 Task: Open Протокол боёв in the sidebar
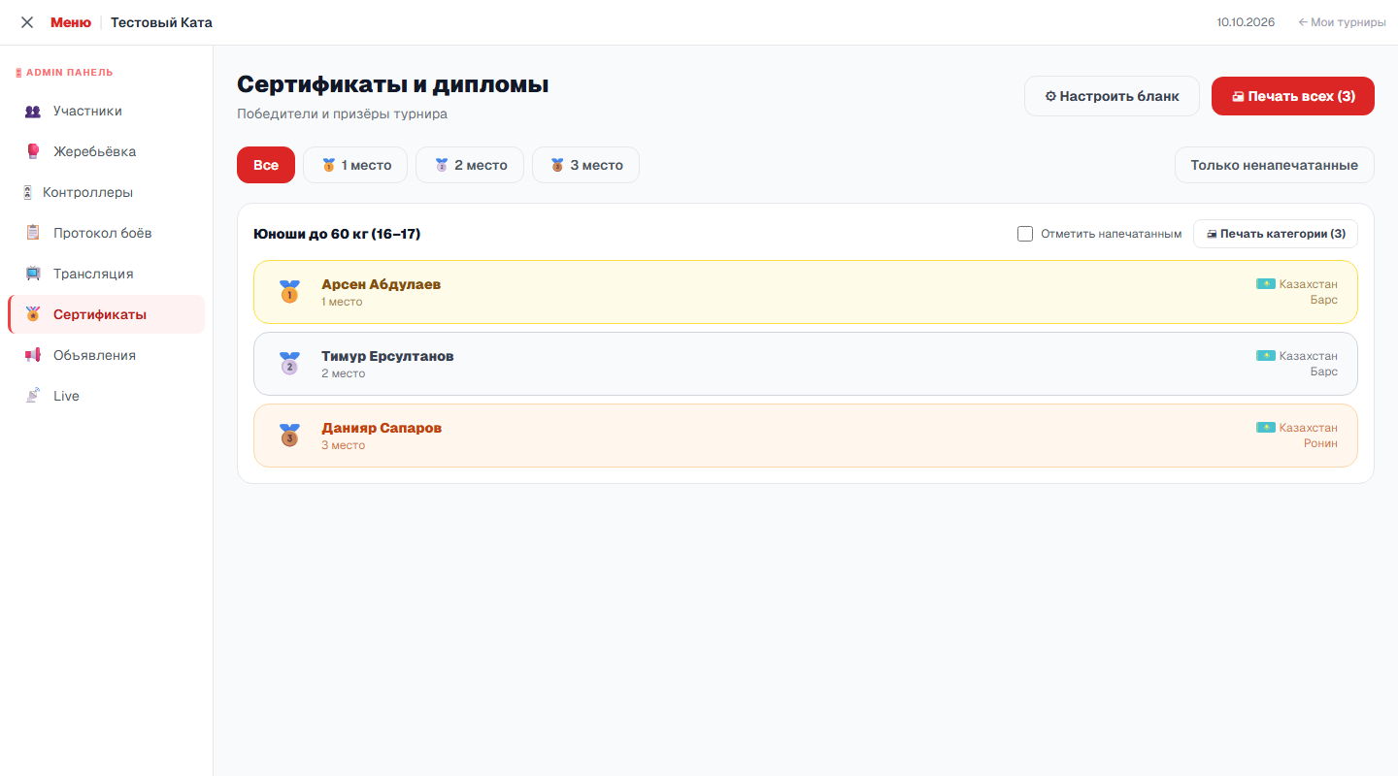[107, 234]
